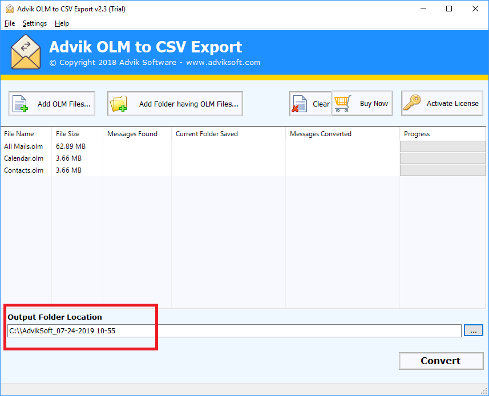The width and height of the screenshot is (489, 396).
Task: Click the File Size column header
Action: [78, 134]
